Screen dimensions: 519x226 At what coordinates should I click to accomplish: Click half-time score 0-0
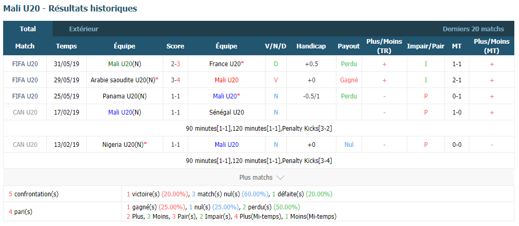coord(457,145)
